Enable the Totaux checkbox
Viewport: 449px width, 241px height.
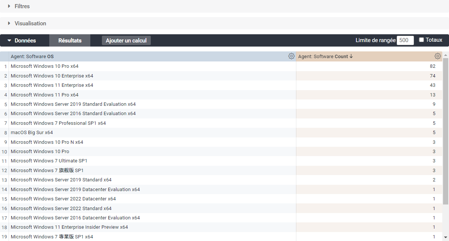421,40
